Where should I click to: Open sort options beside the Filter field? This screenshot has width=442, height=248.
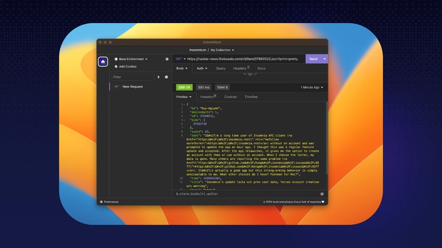159,77
